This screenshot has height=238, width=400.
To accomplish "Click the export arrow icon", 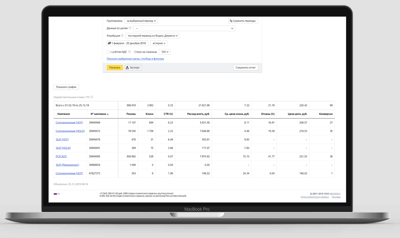I will tap(127, 68).
